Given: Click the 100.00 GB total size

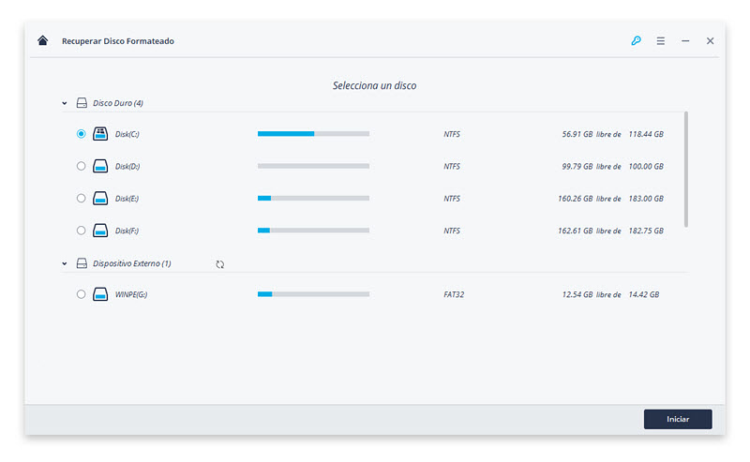Looking at the screenshot, I should (646, 167).
